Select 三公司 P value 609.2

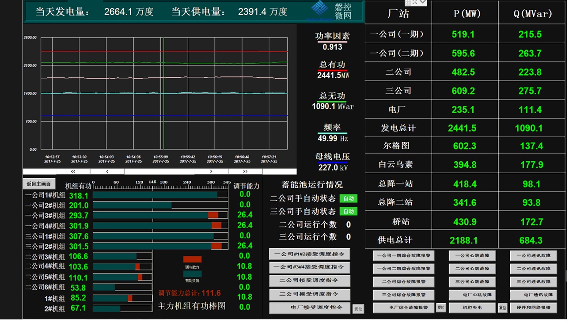point(463,91)
